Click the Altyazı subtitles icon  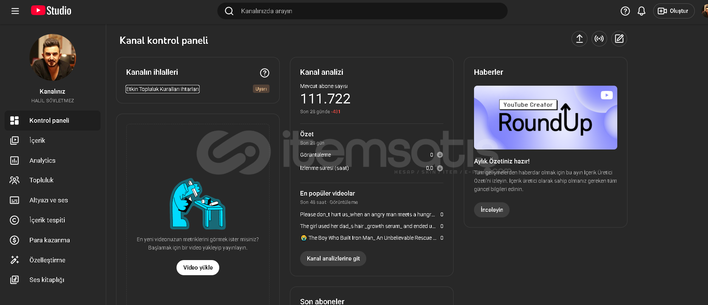coord(14,200)
